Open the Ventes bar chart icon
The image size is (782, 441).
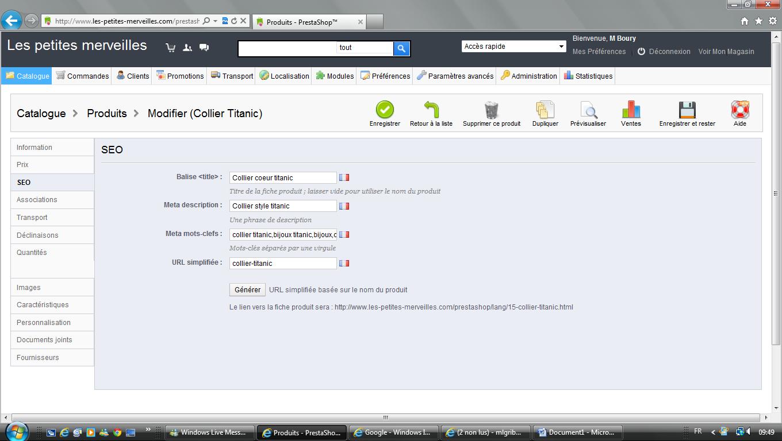631,109
